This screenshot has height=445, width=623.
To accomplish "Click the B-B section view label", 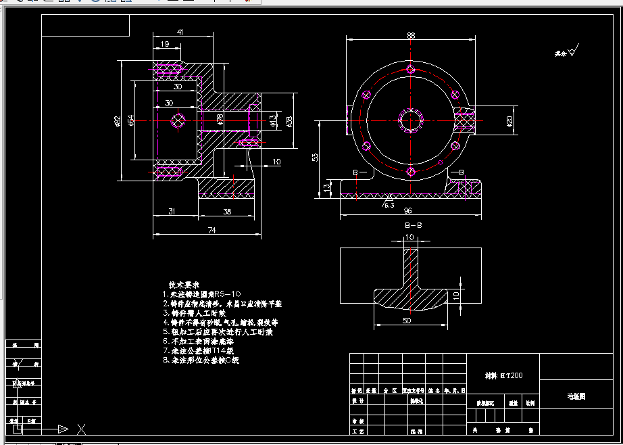I will [x=413, y=225].
